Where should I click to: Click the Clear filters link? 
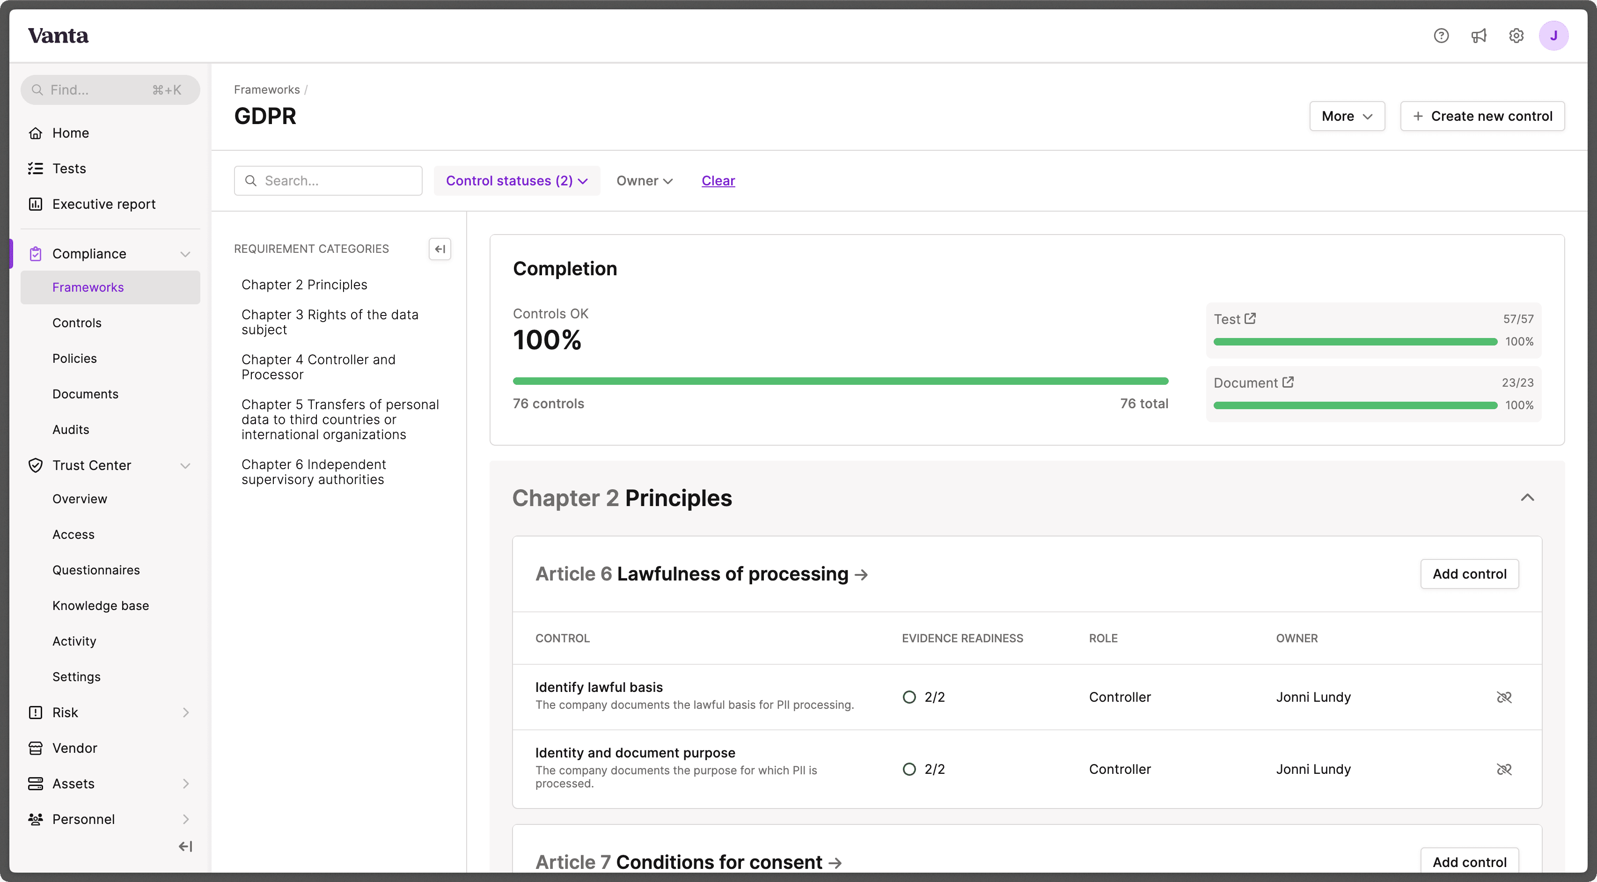point(717,181)
